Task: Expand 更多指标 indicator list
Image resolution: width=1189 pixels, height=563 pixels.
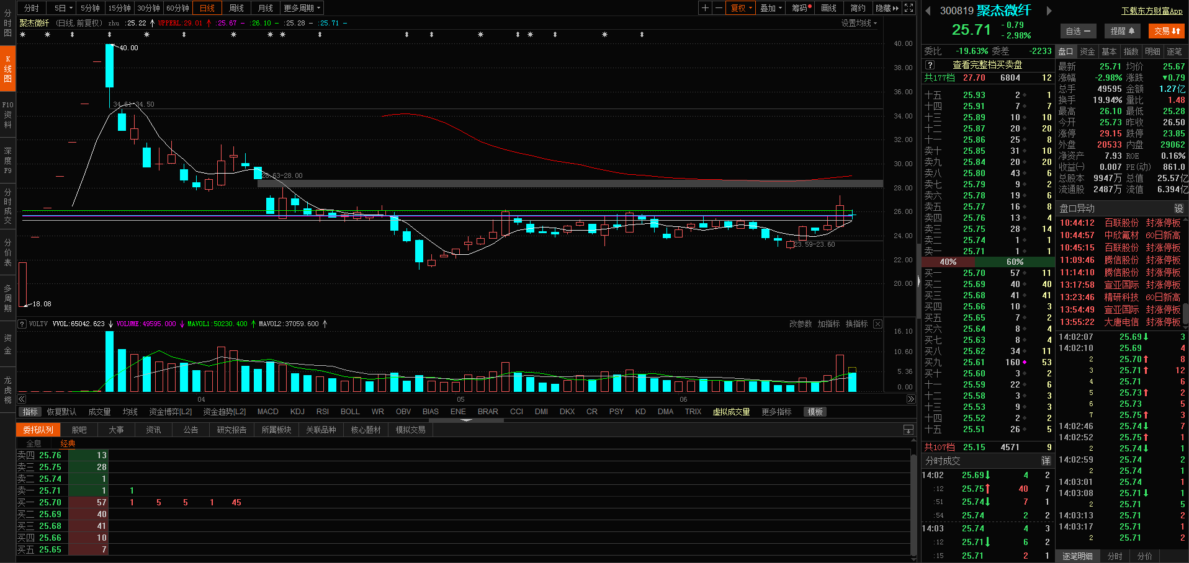Action: [x=776, y=412]
